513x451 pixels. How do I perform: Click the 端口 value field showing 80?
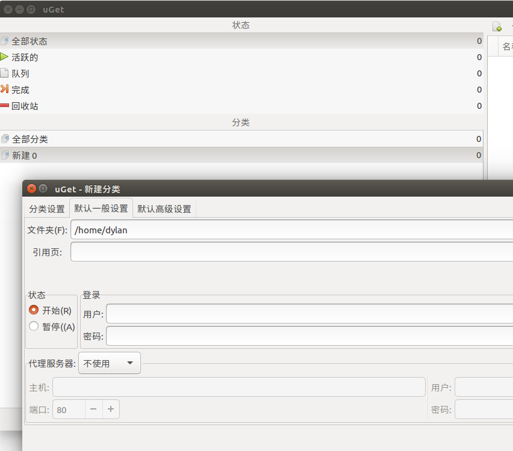[x=69, y=409]
